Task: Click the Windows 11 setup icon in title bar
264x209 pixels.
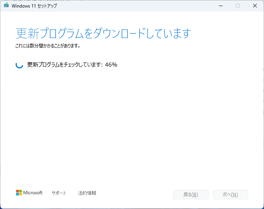Action: tap(6, 6)
